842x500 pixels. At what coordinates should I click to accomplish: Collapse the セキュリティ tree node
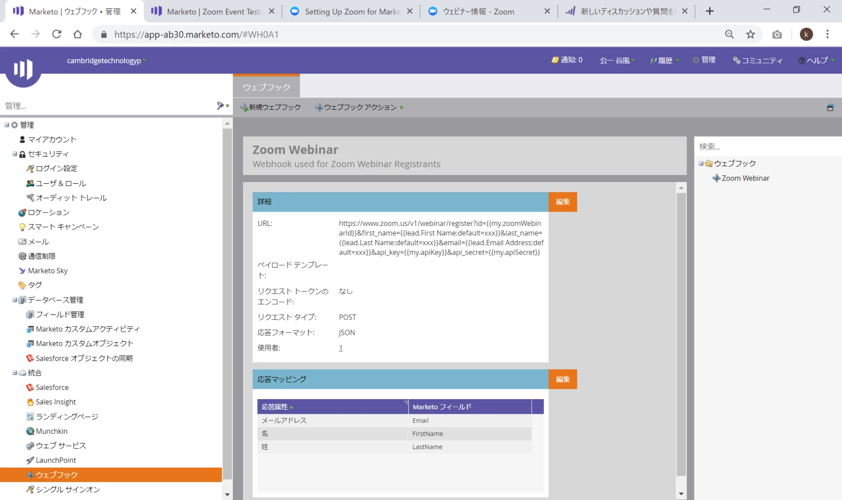(x=15, y=154)
